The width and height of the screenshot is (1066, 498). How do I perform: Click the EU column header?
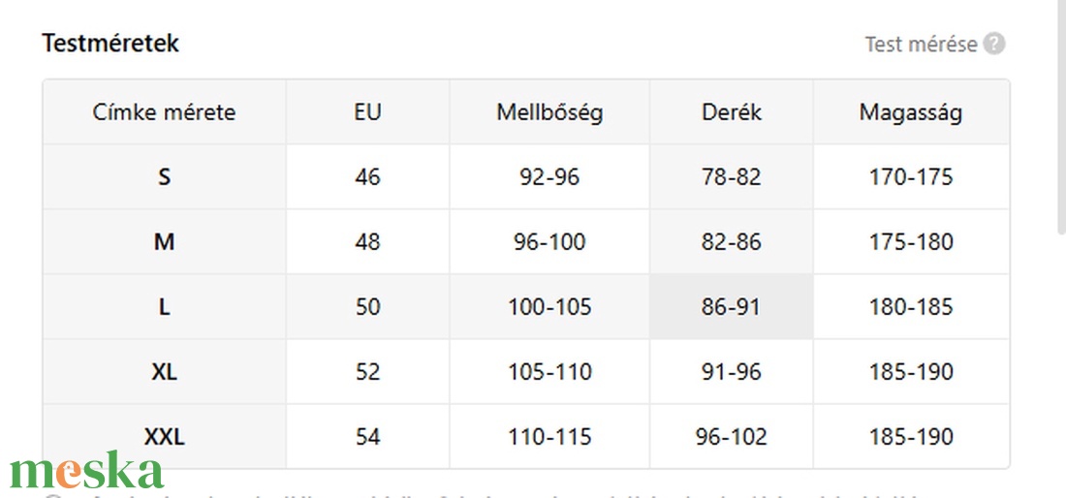click(x=368, y=112)
